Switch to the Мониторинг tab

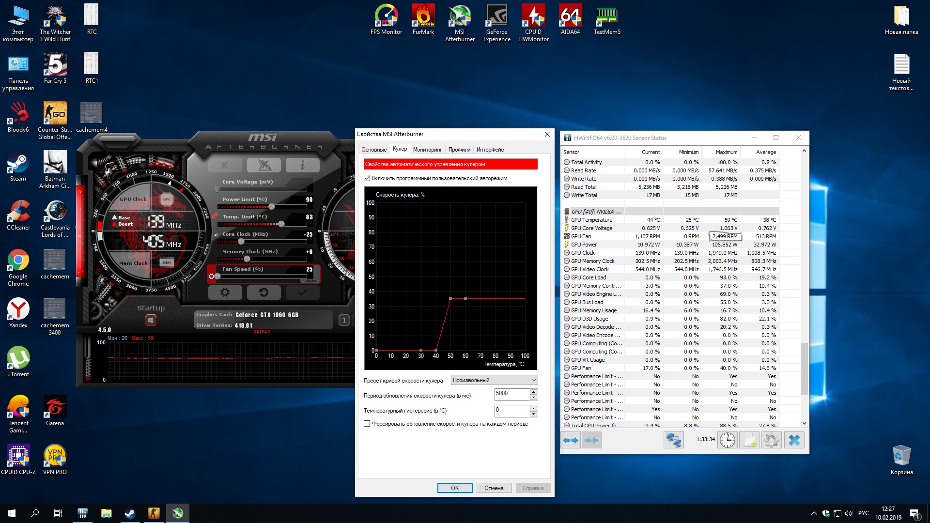pyautogui.click(x=427, y=150)
